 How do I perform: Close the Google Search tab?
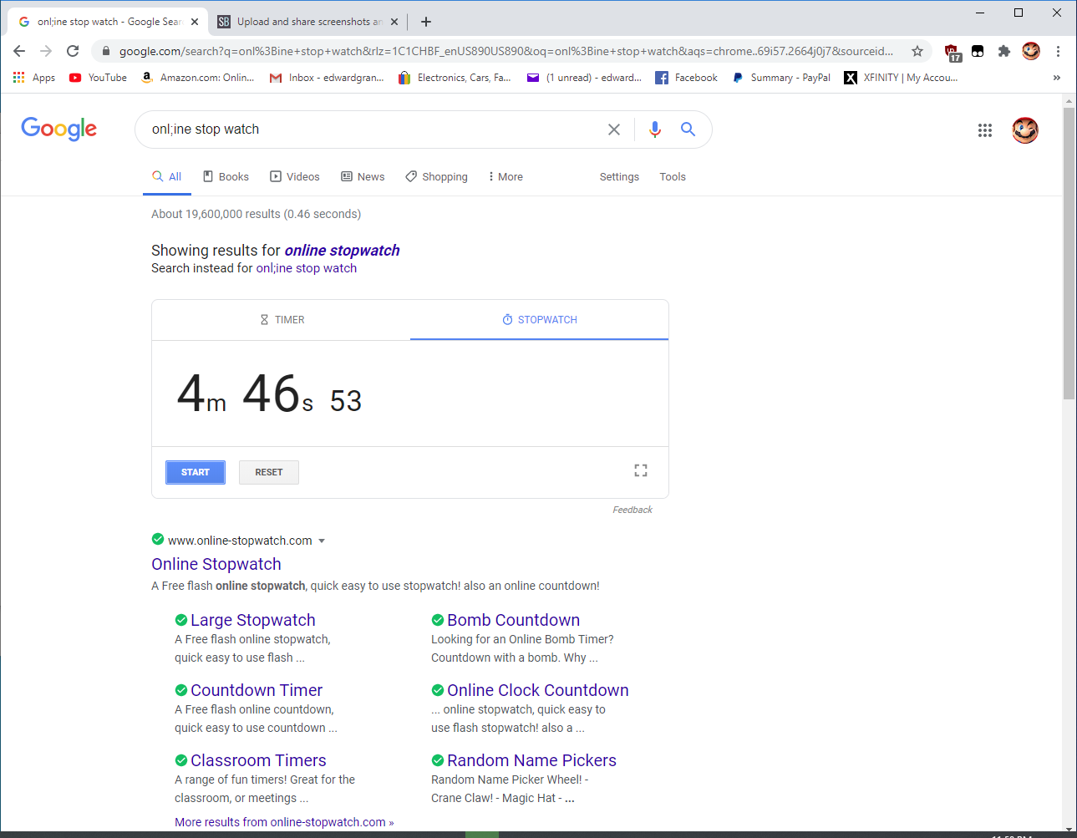click(195, 22)
